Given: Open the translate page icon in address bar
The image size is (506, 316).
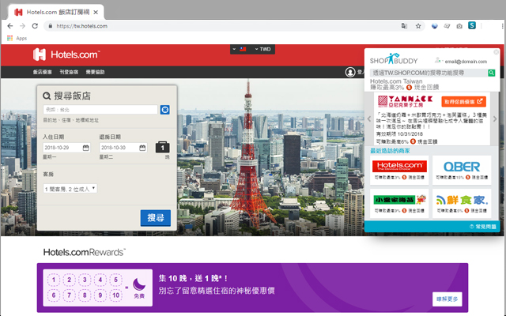Looking at the screenshot, I should point(404,26).
